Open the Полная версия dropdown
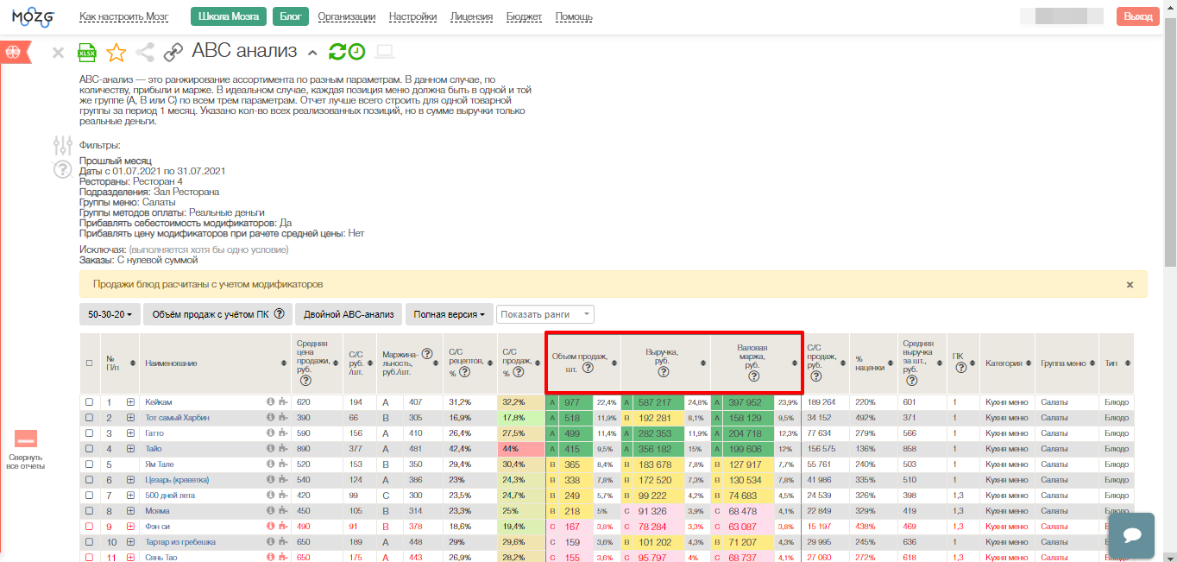The image size is (1177, 562). (449, 314)
